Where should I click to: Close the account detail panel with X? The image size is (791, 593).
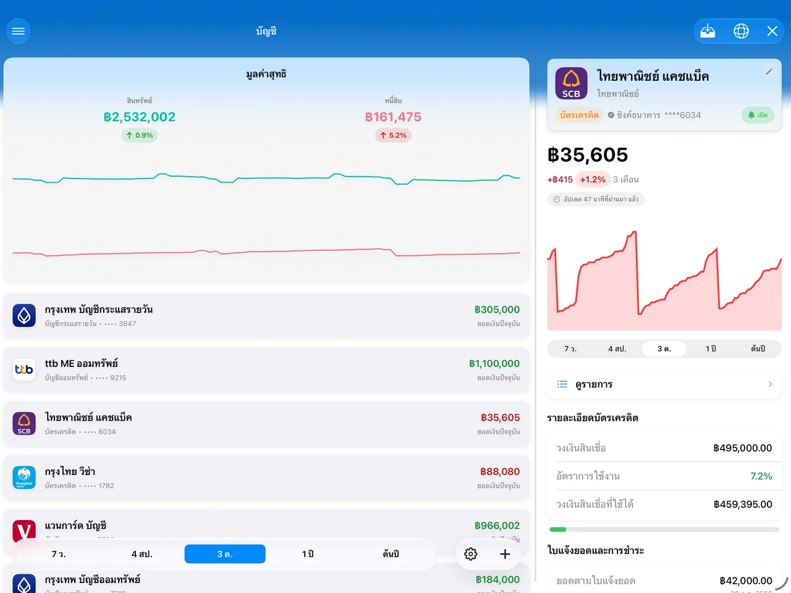click(x=772, y=31)
